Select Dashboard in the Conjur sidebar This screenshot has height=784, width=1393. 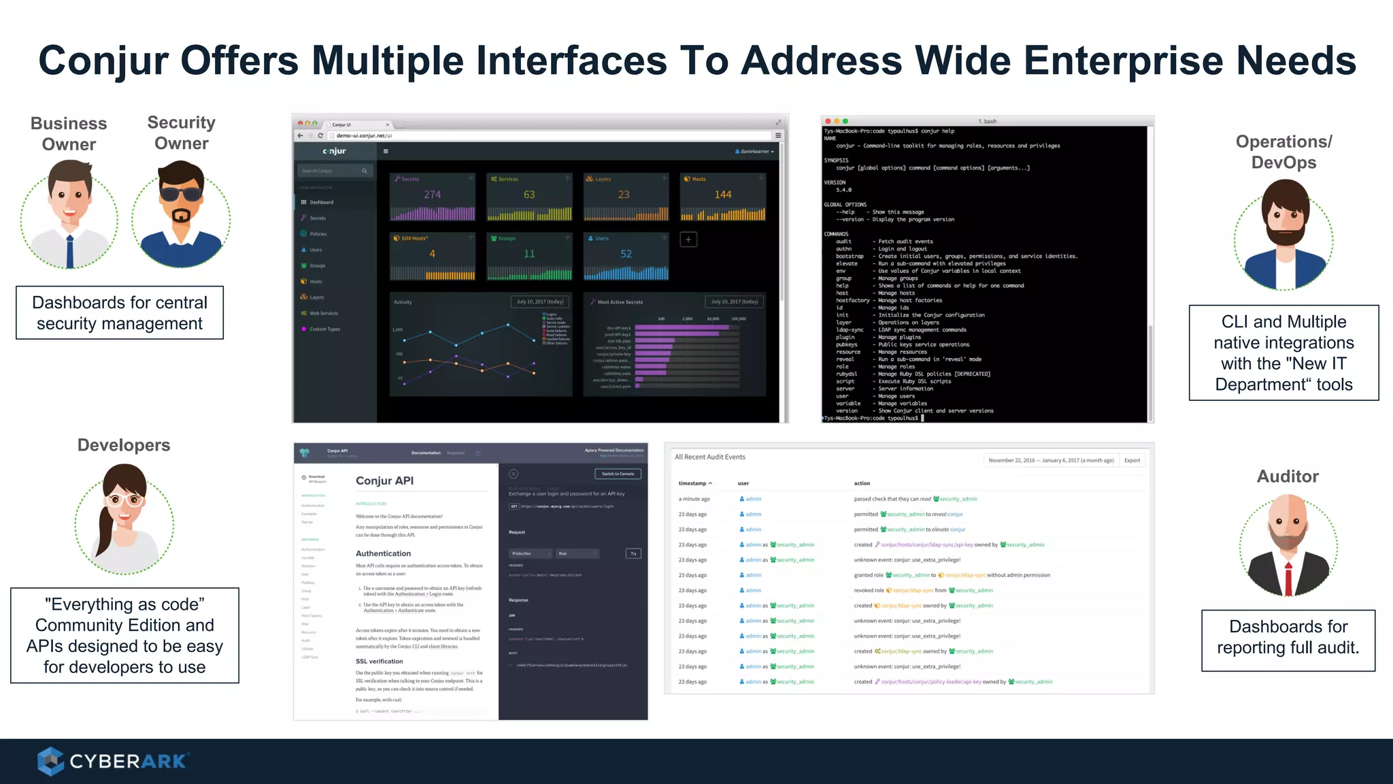[x=321, y=202]
